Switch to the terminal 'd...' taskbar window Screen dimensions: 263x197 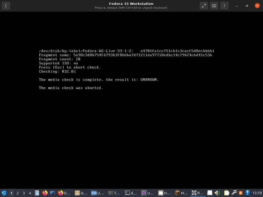point(131,193)
